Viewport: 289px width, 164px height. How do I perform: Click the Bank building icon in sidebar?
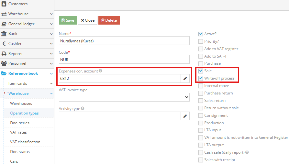[x=4, y=34]
